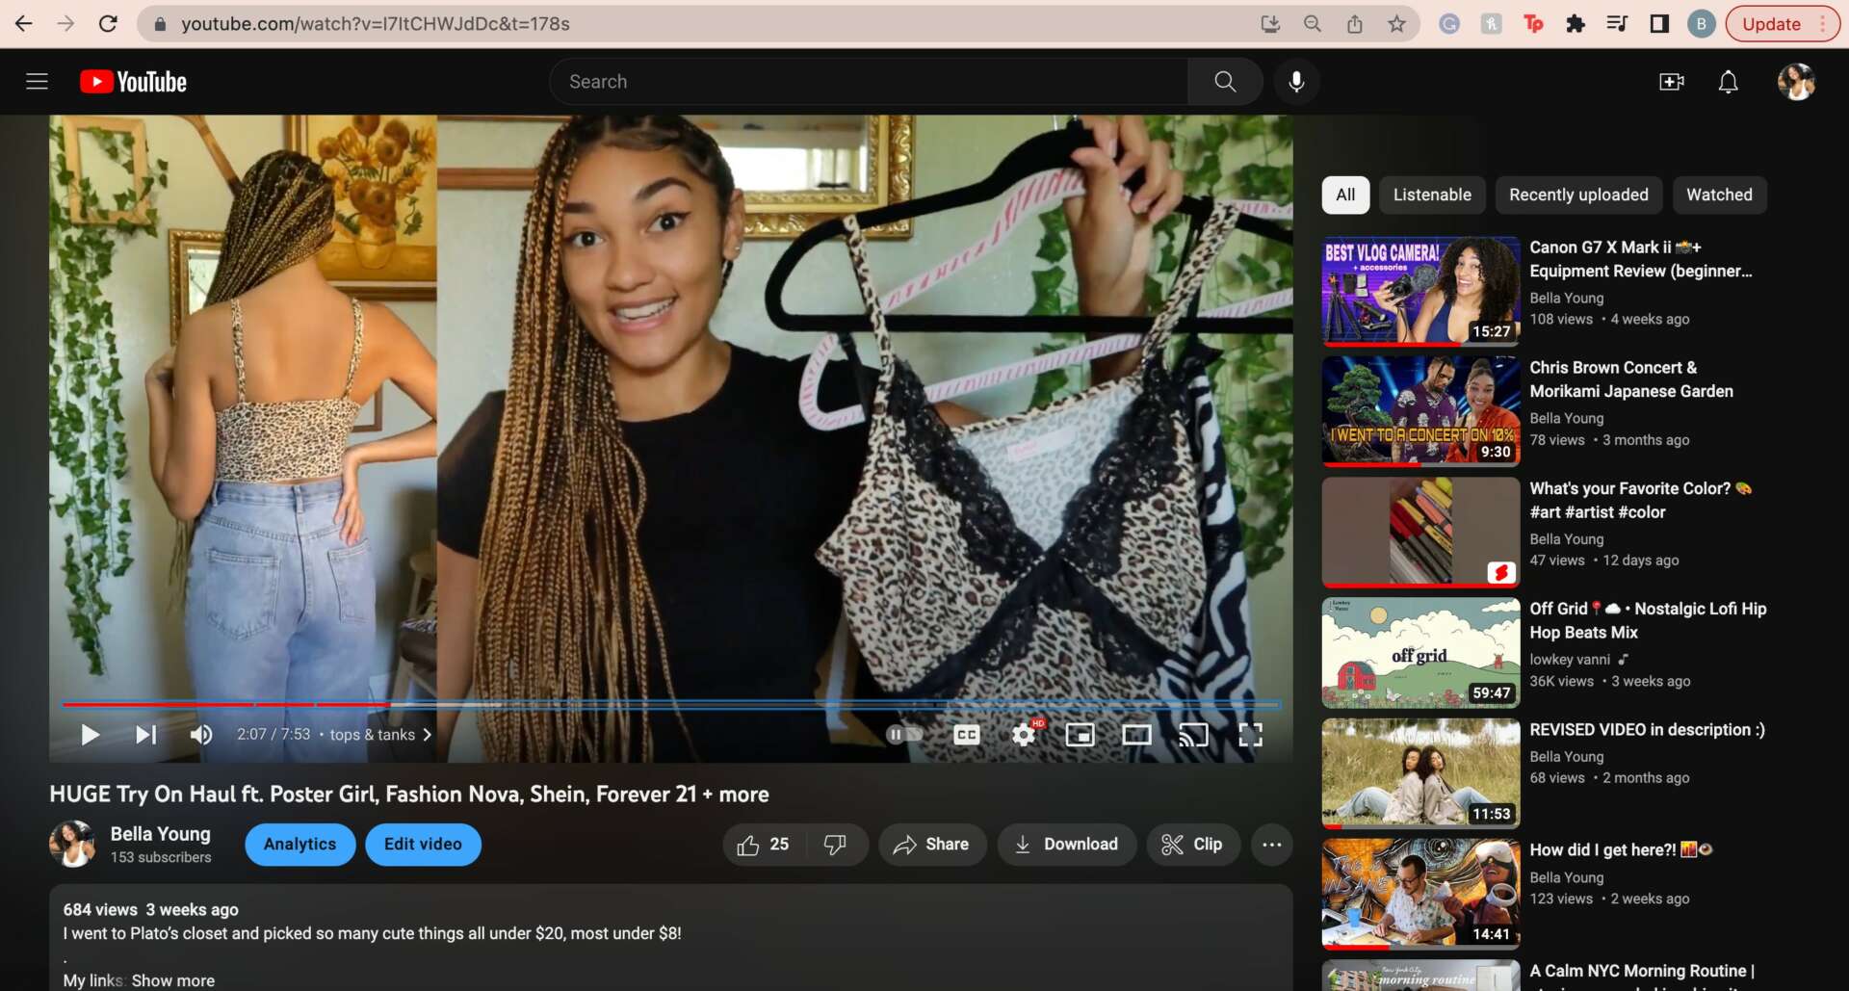This screenshot has height=991, width=1849.
Task: Select the 'Recently uploaded' filter chip
Action: [1577, 195]
